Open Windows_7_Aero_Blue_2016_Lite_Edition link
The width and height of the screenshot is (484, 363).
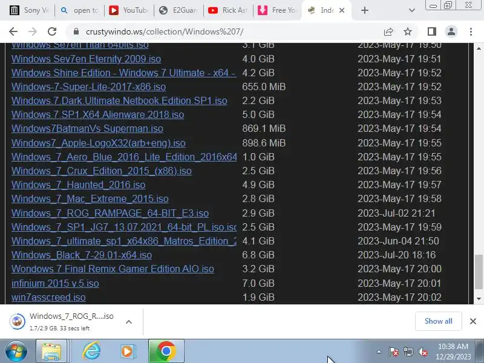[124, 157]
